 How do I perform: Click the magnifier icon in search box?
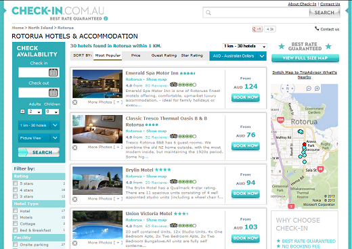pos(208,13)
